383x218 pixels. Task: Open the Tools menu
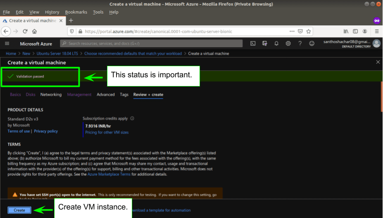coord(98,12)
